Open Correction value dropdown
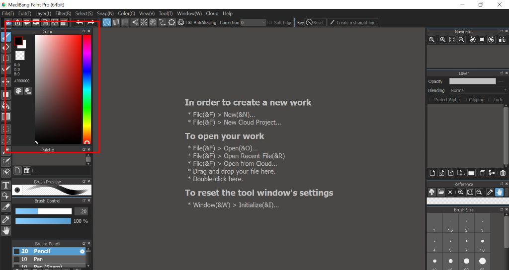Screen dimensions: 509x270 [x=253, y=22]
